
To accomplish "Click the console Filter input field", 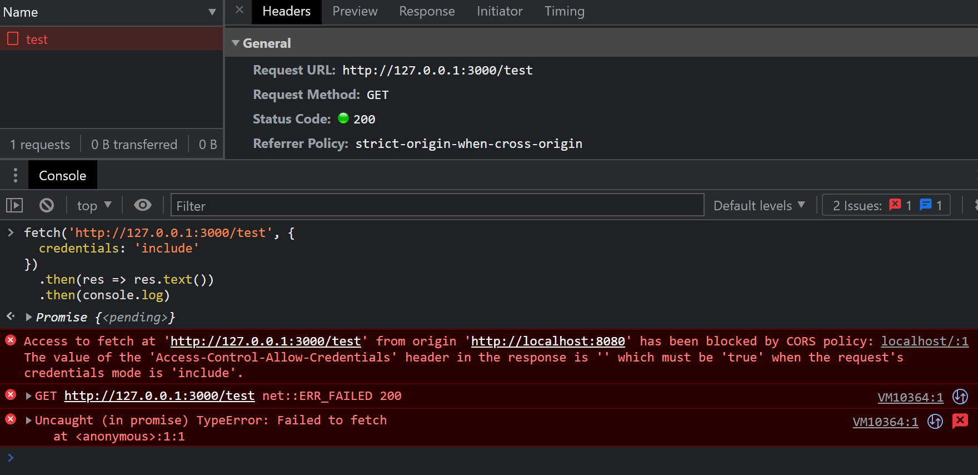I will click(437, 205).
